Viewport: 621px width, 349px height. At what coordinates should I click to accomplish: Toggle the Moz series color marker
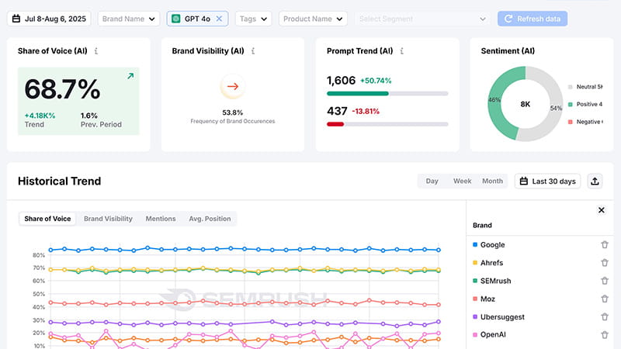tap(475, 299)
